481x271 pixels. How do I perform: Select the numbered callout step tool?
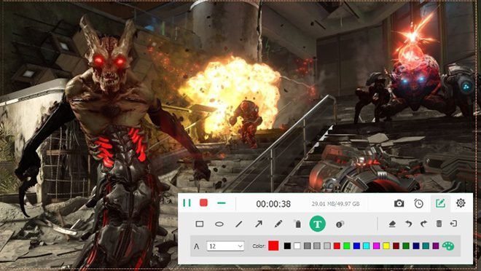click(340, 224)
